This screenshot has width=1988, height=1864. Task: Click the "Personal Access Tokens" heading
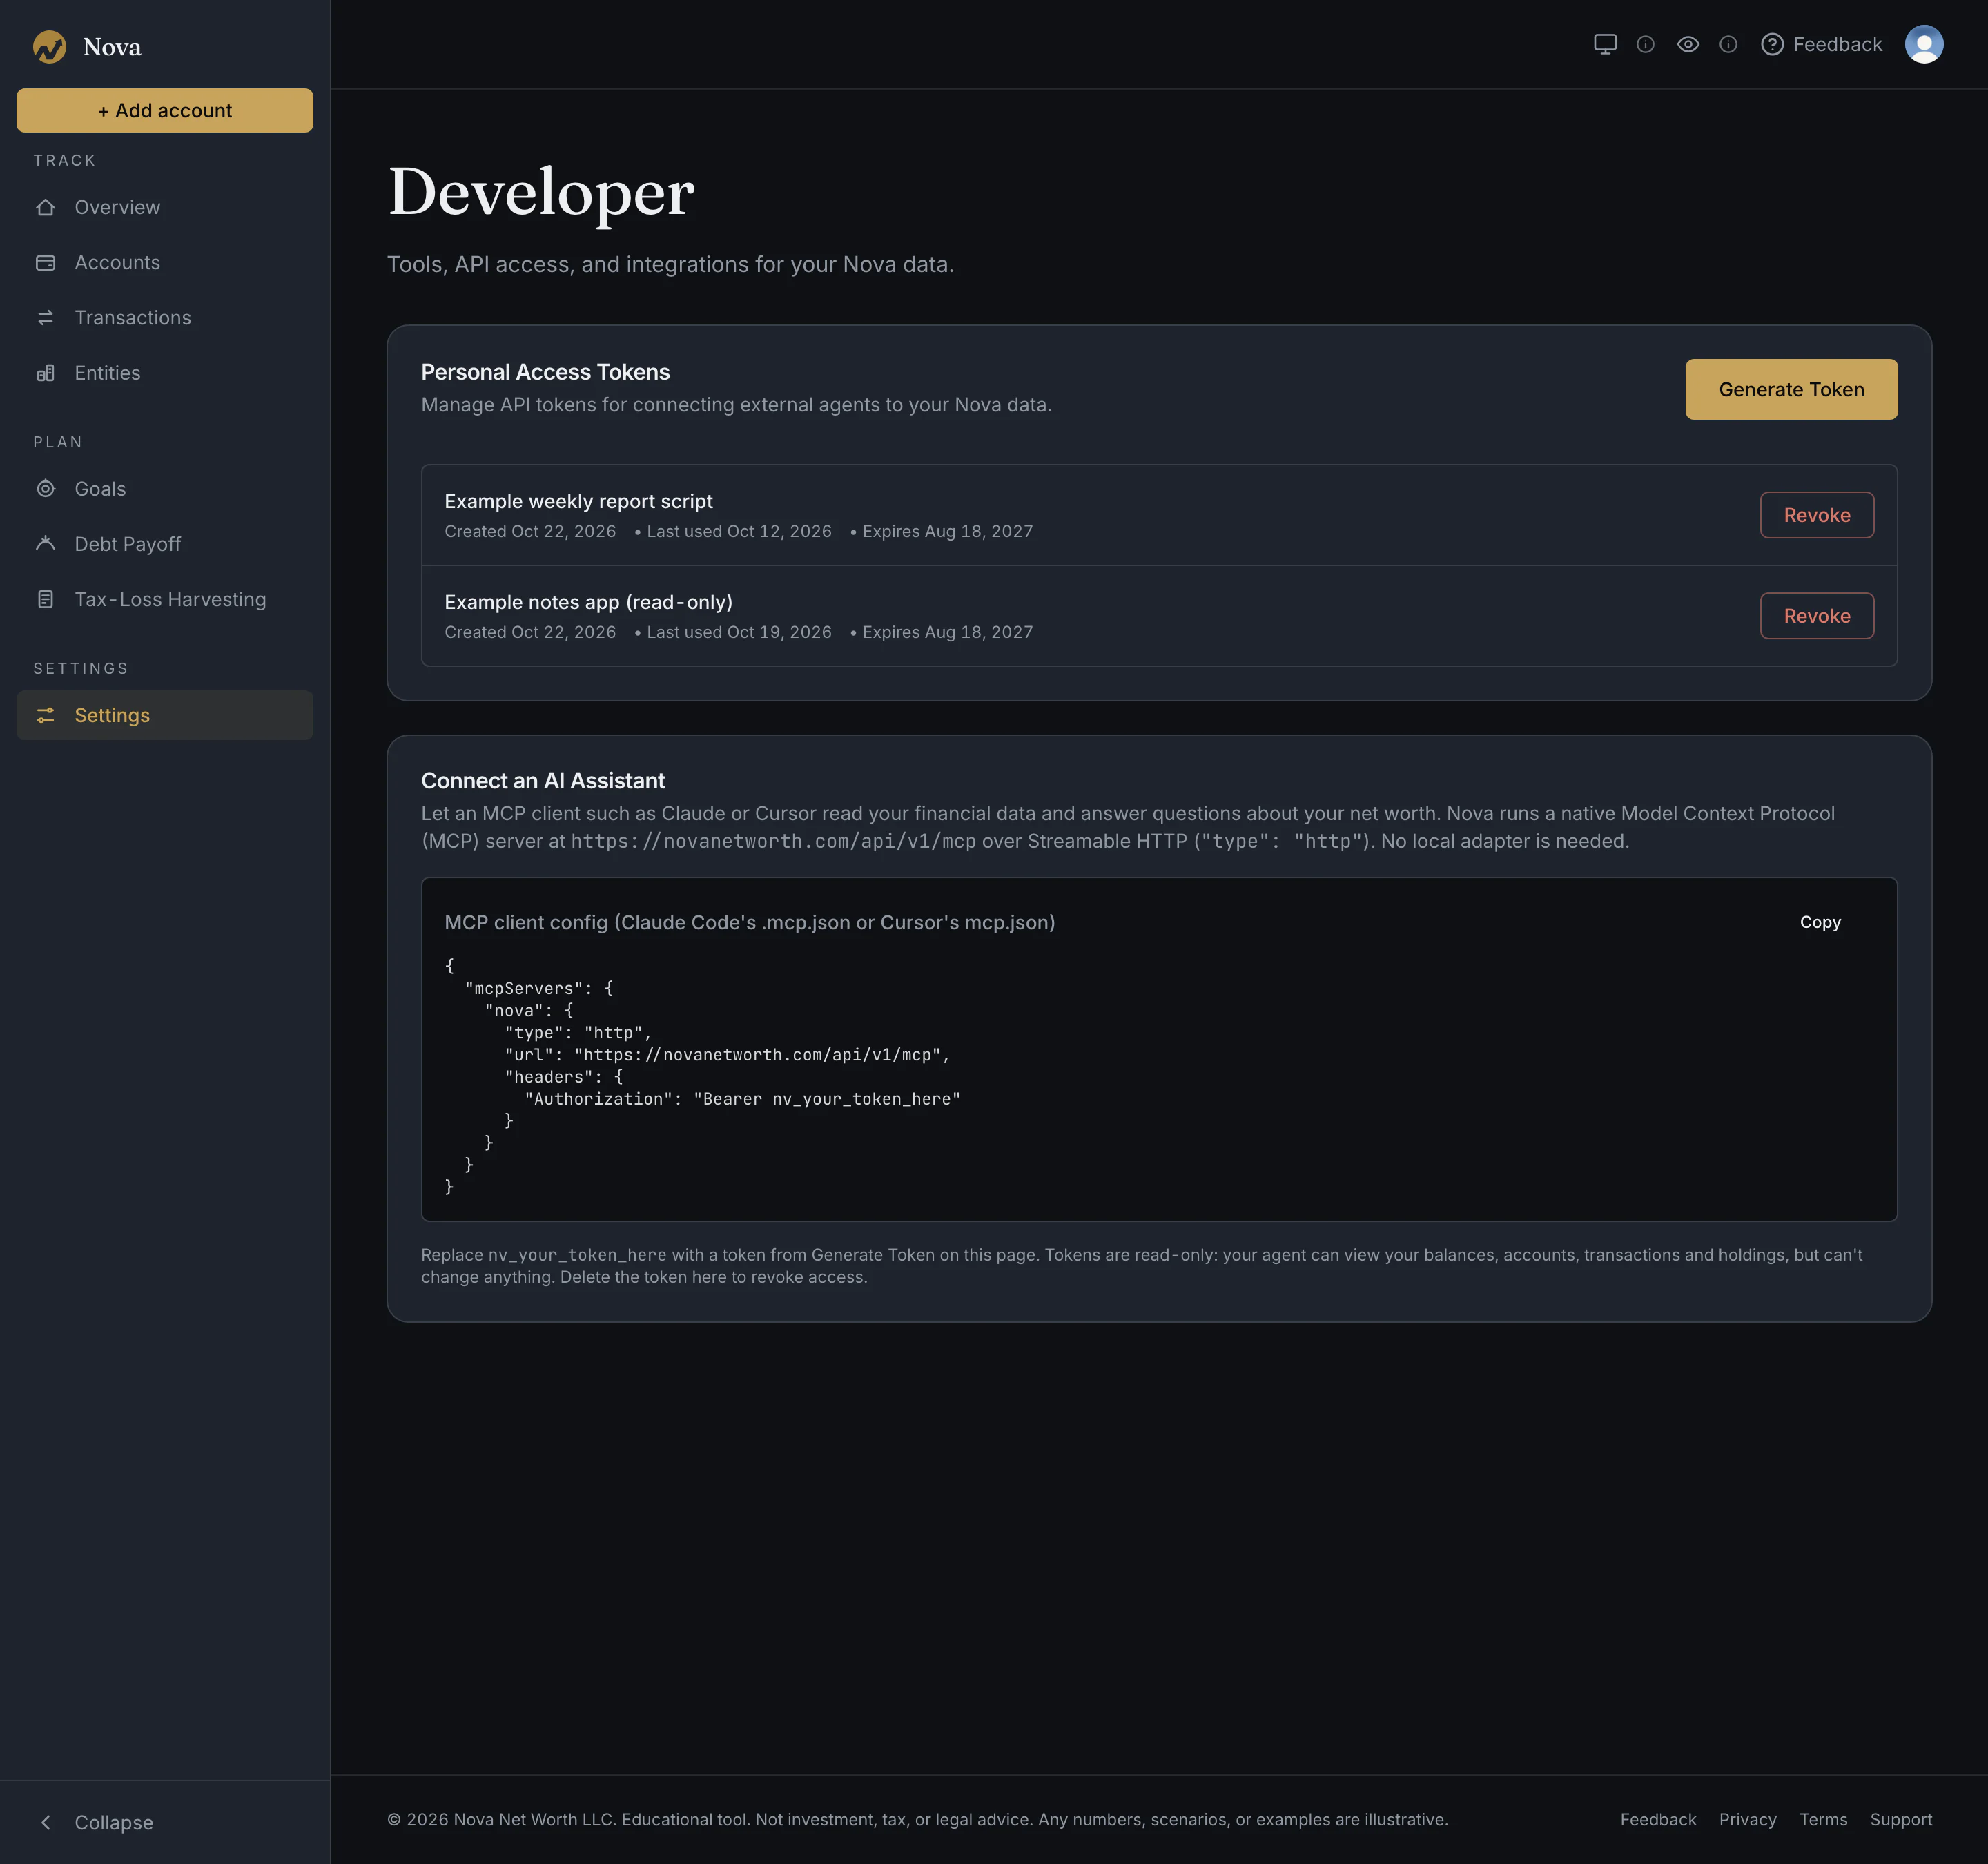tap(545, 372)
